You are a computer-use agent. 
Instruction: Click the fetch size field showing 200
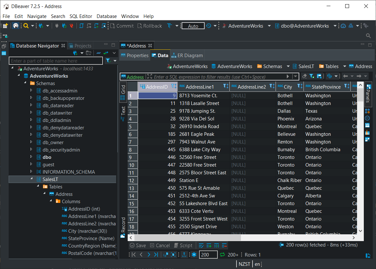[208, 255]
